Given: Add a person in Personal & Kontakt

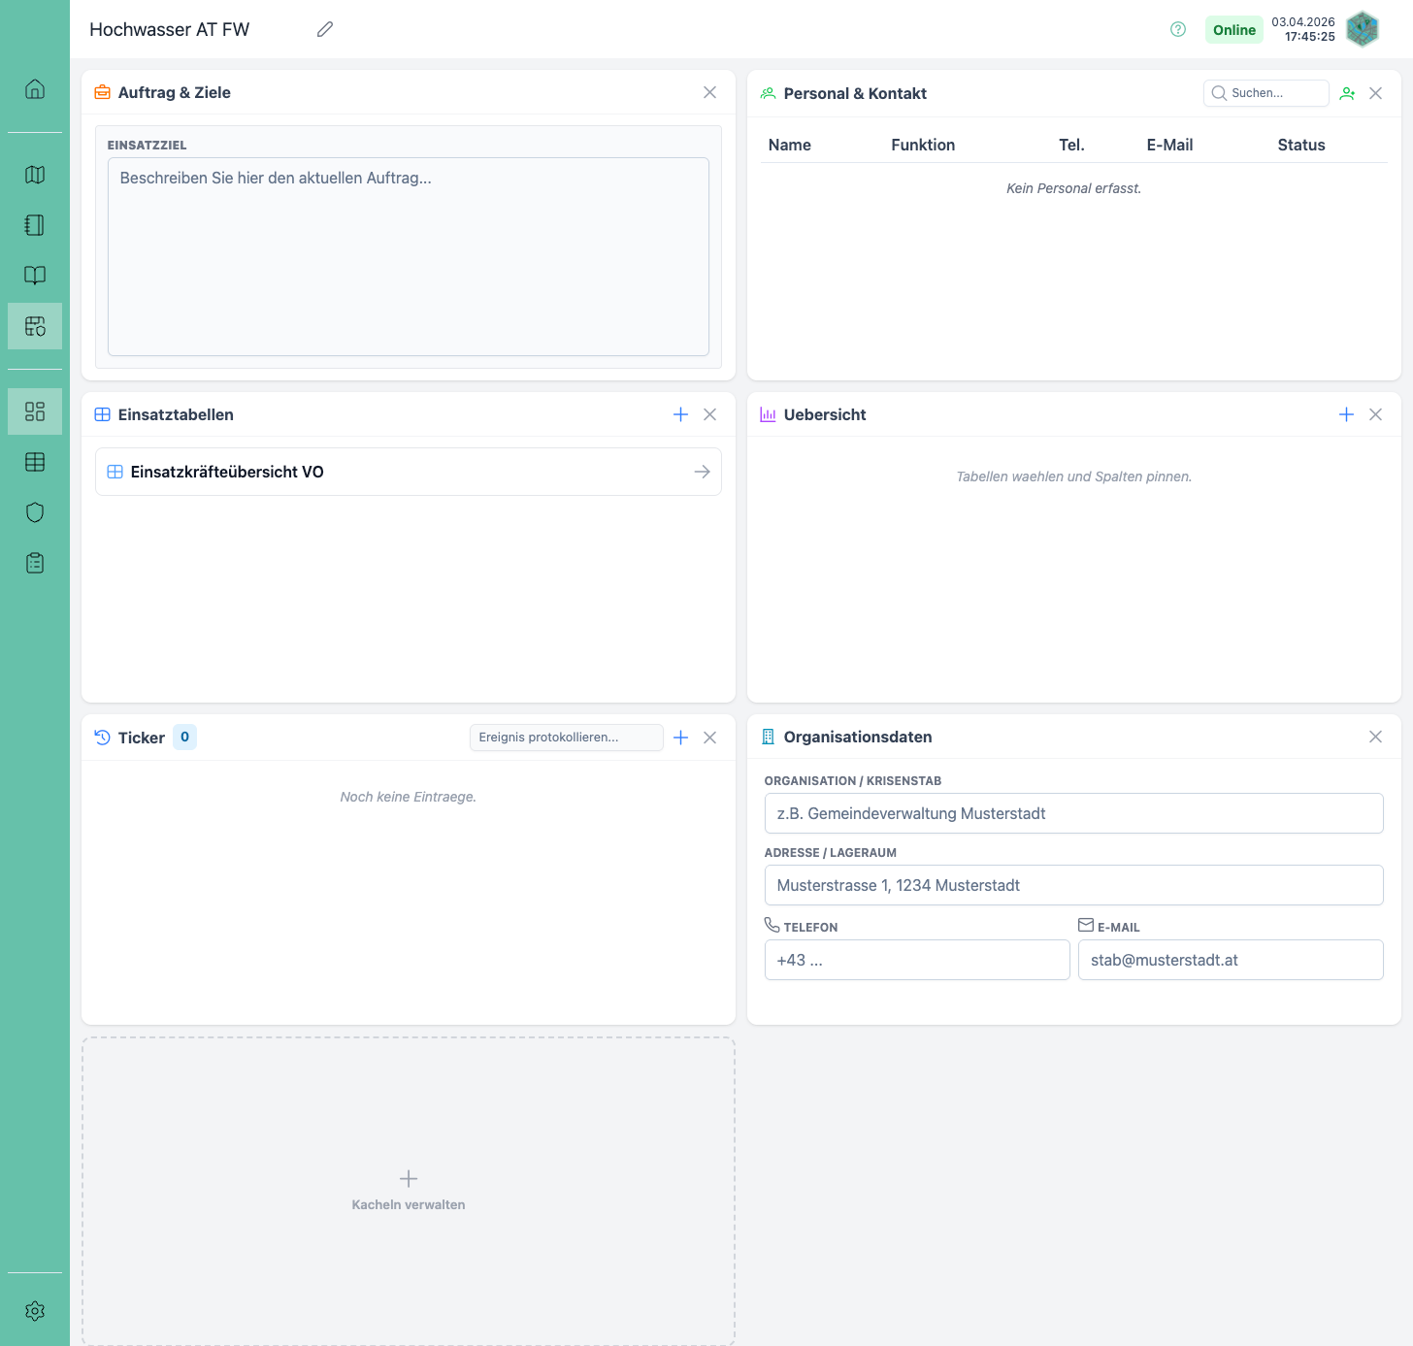Looking at the screenshot, I should coord(1347,93).
